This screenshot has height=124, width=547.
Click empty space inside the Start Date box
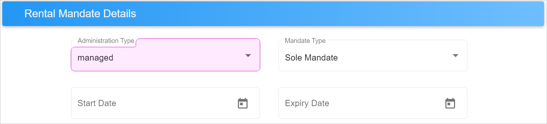[x=177, y=103]
